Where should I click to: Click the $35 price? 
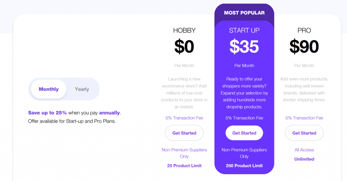244,47
